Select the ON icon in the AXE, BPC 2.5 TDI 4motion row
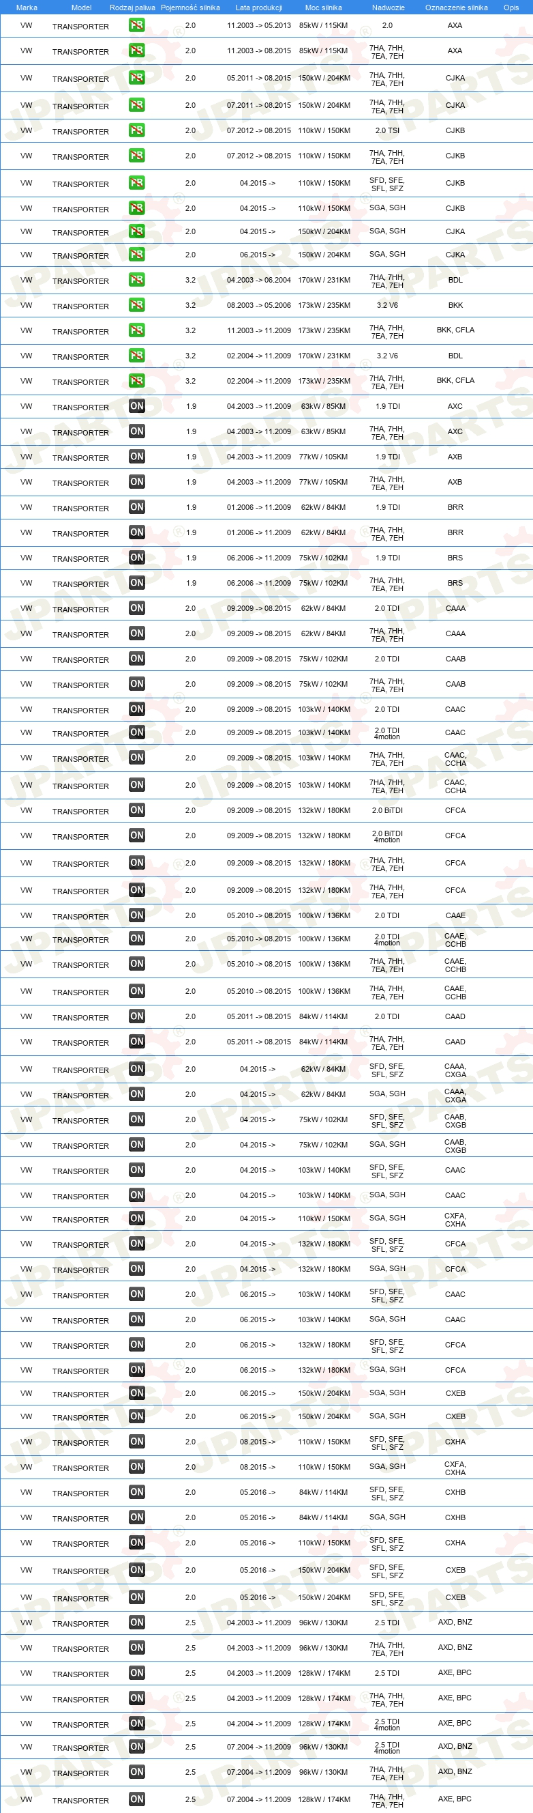533x1813 pixels. pyautogui.click(x=136, y=1725)
